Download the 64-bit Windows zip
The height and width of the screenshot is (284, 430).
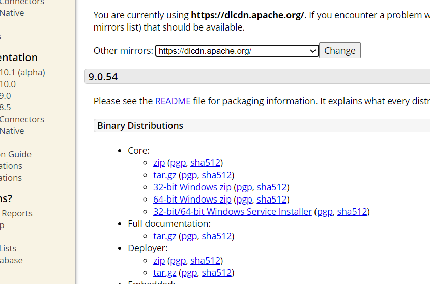pos(192,200)
